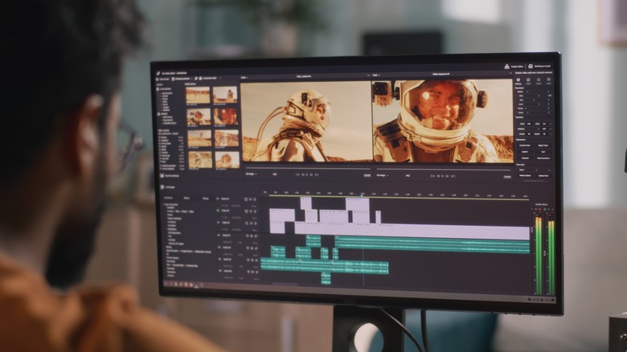The image size is (627, 352).
Task: Click the play button under the right preview
Action: [441, 174]
